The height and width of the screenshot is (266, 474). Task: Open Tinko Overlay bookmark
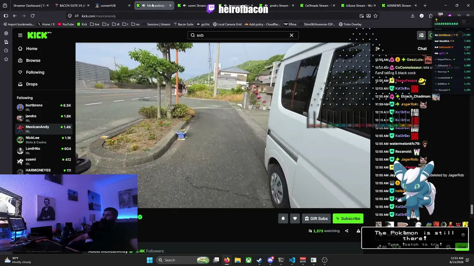pyautogui.click(x=350, y=24)
